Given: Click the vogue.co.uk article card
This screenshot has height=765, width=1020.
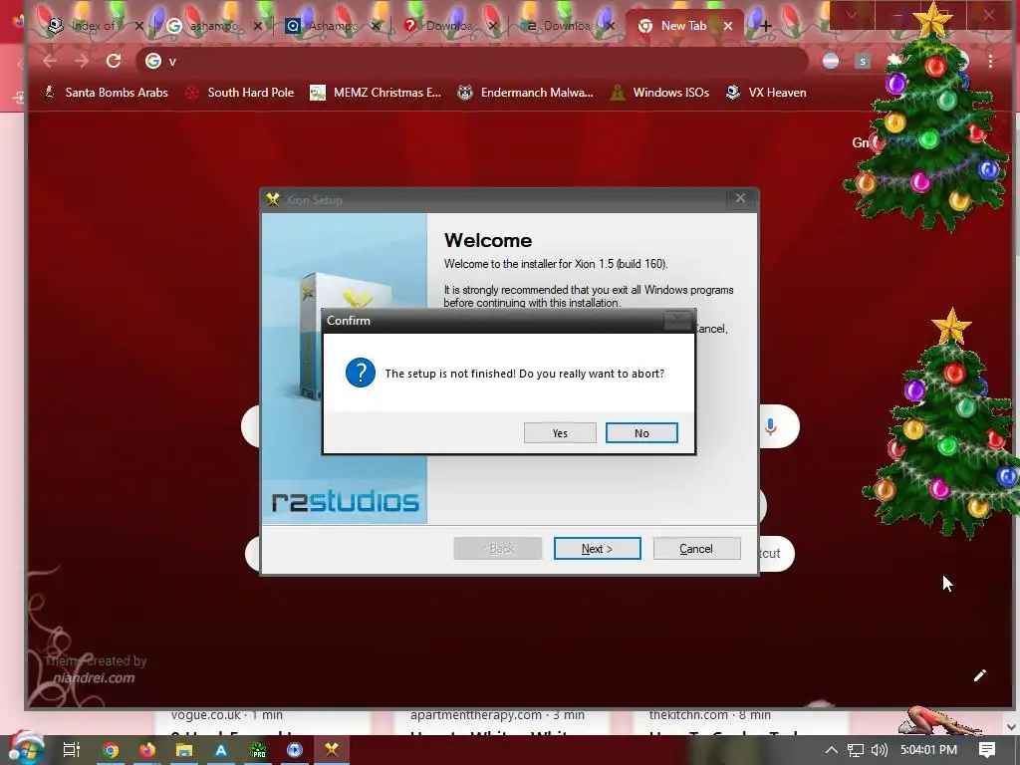Looking at the screenshot, I should [263, 723].
